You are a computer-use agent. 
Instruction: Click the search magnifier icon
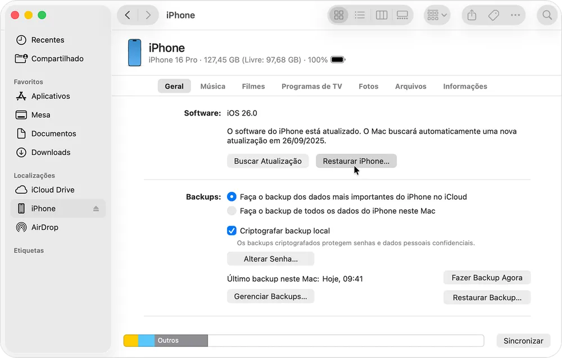(x=547, y=15)
